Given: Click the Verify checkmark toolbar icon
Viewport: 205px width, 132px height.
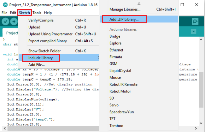Looking at the screenshot, I should (5, 21).
